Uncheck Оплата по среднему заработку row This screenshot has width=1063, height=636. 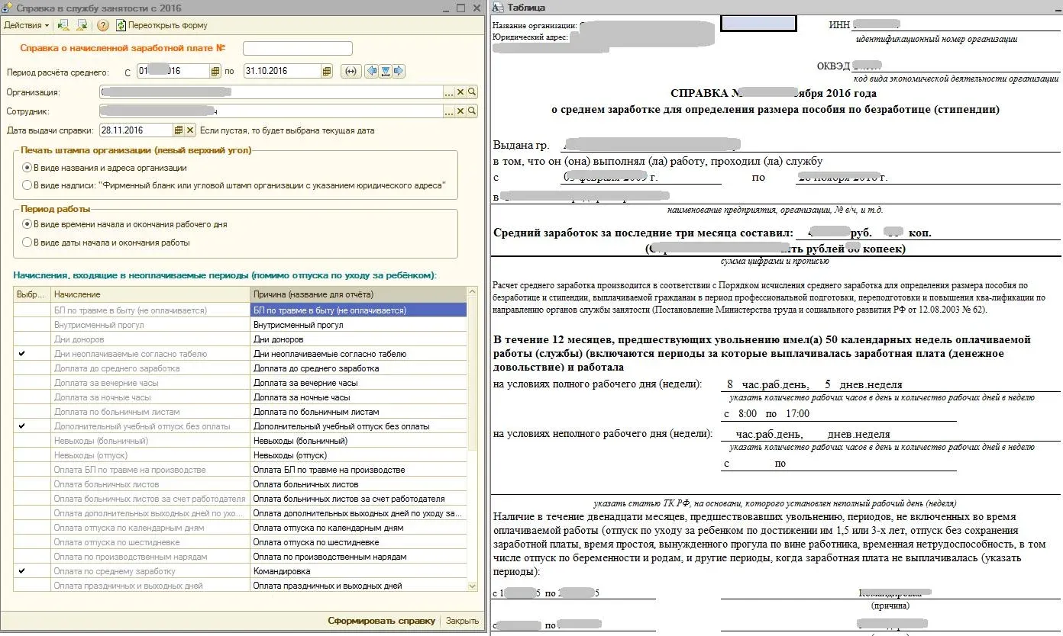point(21,571)
